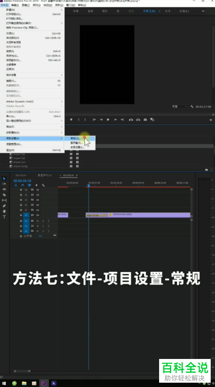Screen dimensions: 215x387
Task: Open 序列(S) menu in menu bar
Action: click(x=37, y=5)
